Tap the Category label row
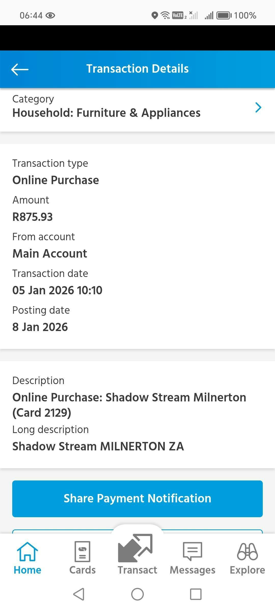The image size is (275, 609). coord(33,99)
